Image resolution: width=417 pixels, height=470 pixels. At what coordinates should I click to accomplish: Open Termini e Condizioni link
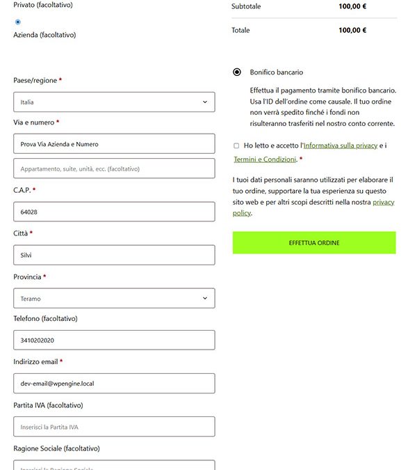[x=265, y=159]
